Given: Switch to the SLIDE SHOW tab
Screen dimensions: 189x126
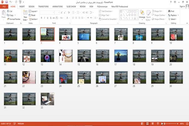Looking at the screenshot, I should click(x=71, y=7).
